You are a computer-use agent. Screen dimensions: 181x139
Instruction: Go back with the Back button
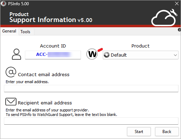(167, 132)
